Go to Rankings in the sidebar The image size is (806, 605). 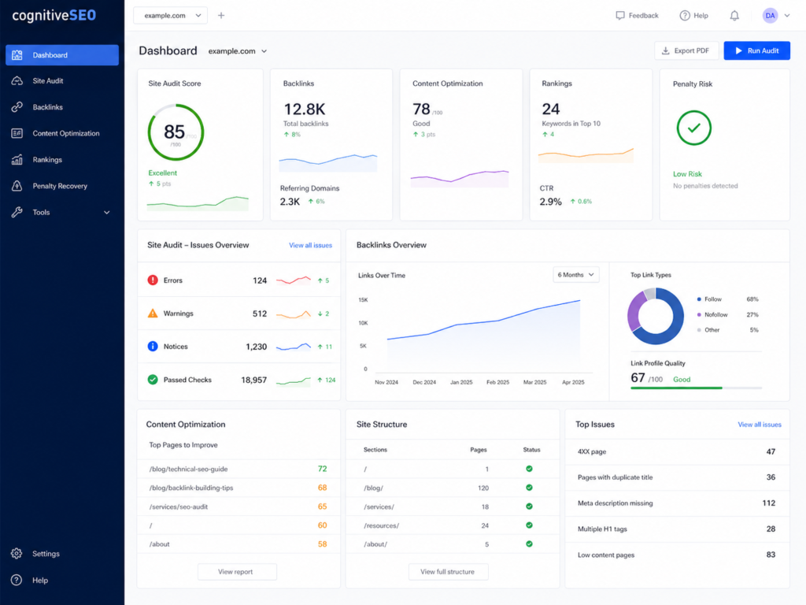click(x=61, y=159)
